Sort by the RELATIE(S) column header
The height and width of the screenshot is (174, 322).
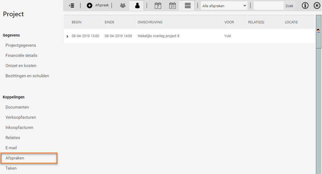256,22
